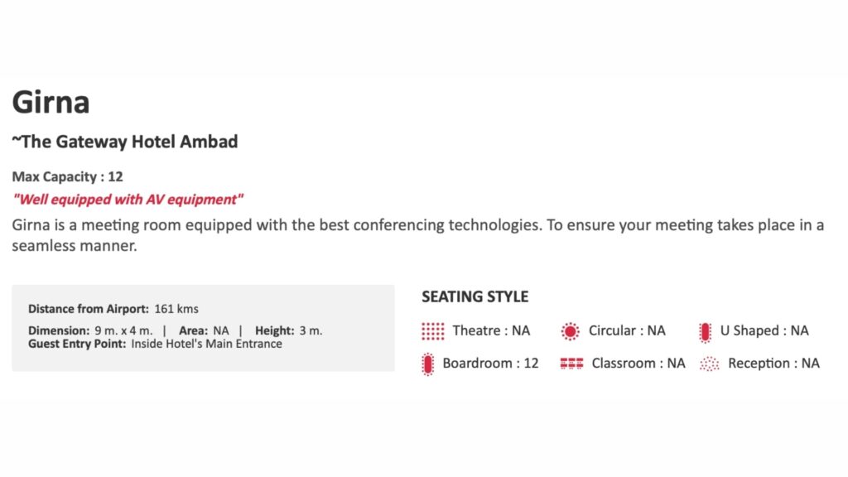Click the Area: NA detail
This screenshot has width=848, height=477.
tap(204, 330)
